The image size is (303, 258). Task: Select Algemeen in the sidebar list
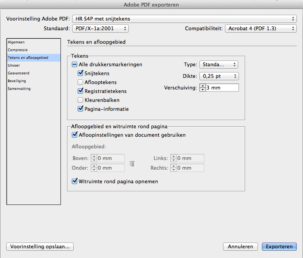[x=34, y=42]
